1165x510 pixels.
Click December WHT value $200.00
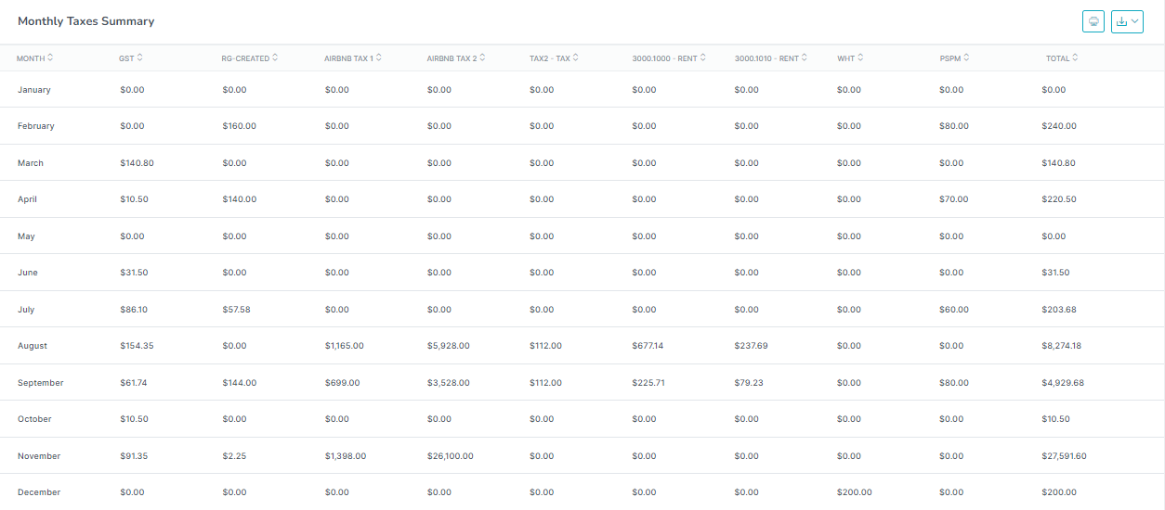pos(855,492)
